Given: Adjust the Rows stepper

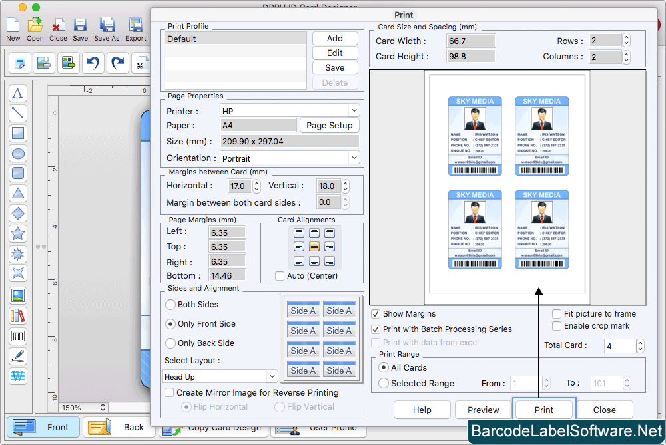Looking at the screenshot, I should pos(626,41).
